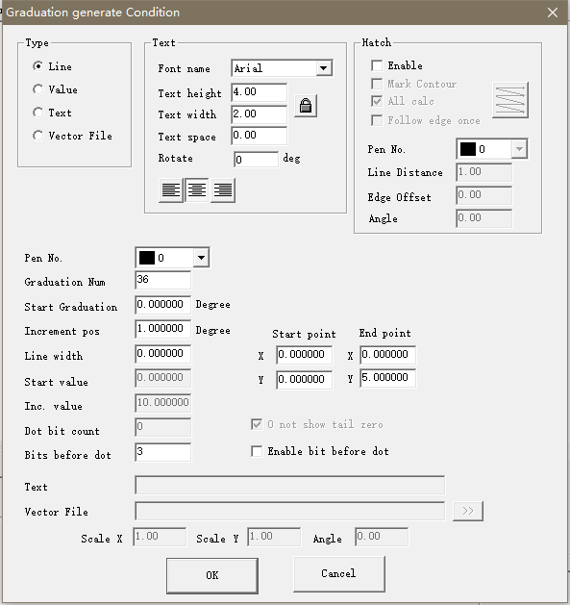570x605 pixels.
Task: Select the Value type radio button
Action: 37,89
